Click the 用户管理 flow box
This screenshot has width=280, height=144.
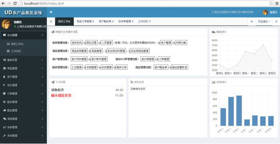tap(166, 43)
